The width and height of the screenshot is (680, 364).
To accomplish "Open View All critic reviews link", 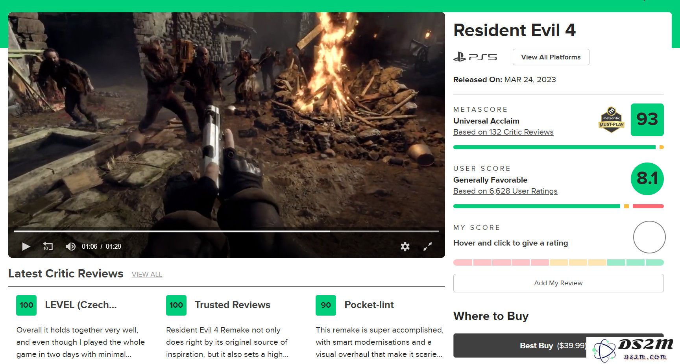I will click(147, 274).
